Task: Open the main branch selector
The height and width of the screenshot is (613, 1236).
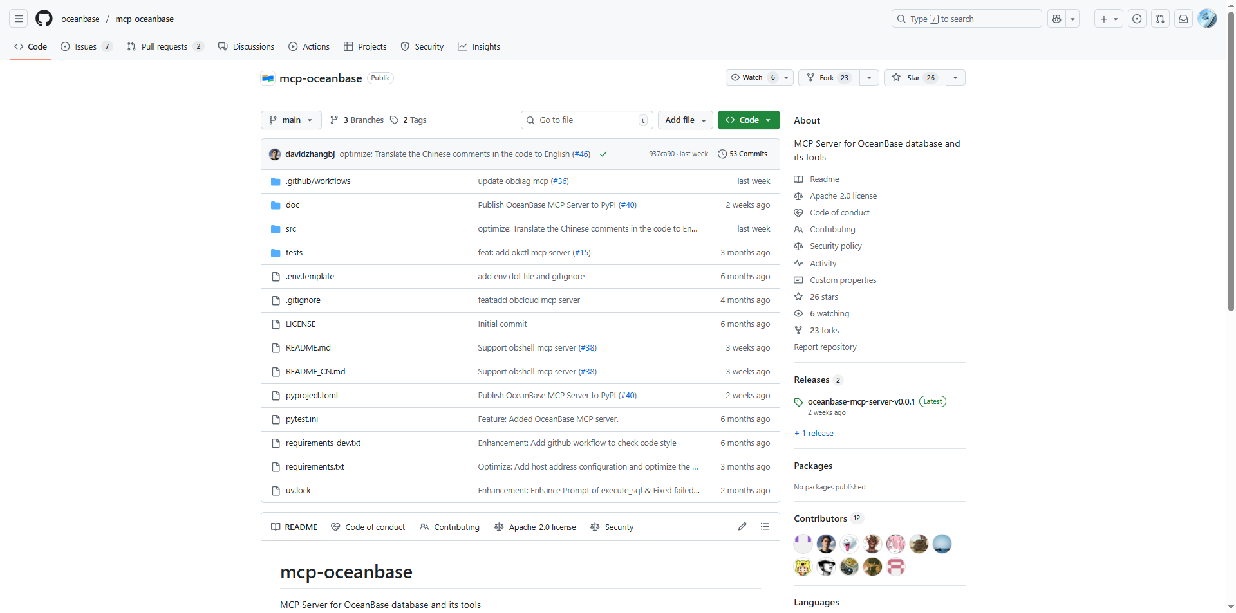Action: pyautogui.click(x=291, y=120)
